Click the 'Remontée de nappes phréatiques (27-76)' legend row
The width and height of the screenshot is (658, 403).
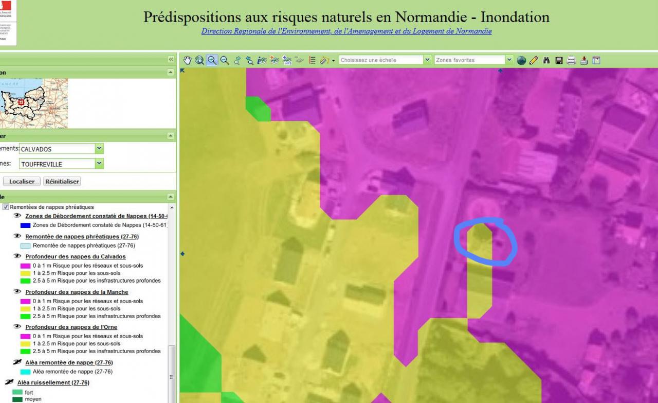[78, 246]
